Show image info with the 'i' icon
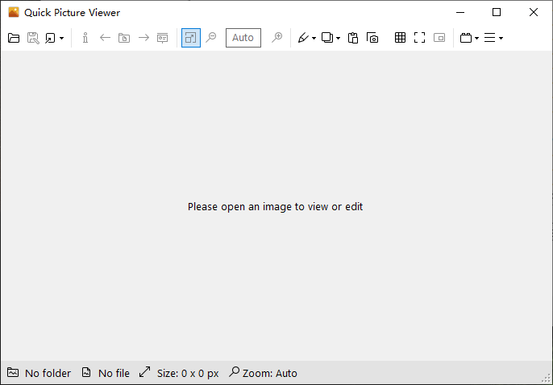553x385 pixels. tap(85, 38)
